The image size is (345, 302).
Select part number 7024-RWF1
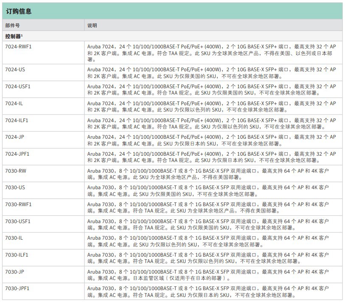point(19,47)
